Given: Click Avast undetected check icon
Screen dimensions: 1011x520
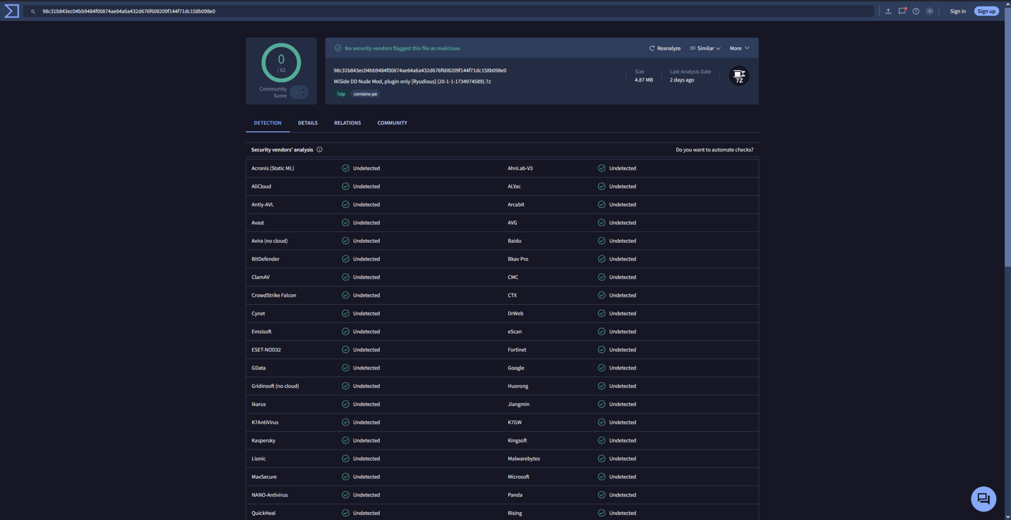Looking at the screenshot, I should 345,223.
